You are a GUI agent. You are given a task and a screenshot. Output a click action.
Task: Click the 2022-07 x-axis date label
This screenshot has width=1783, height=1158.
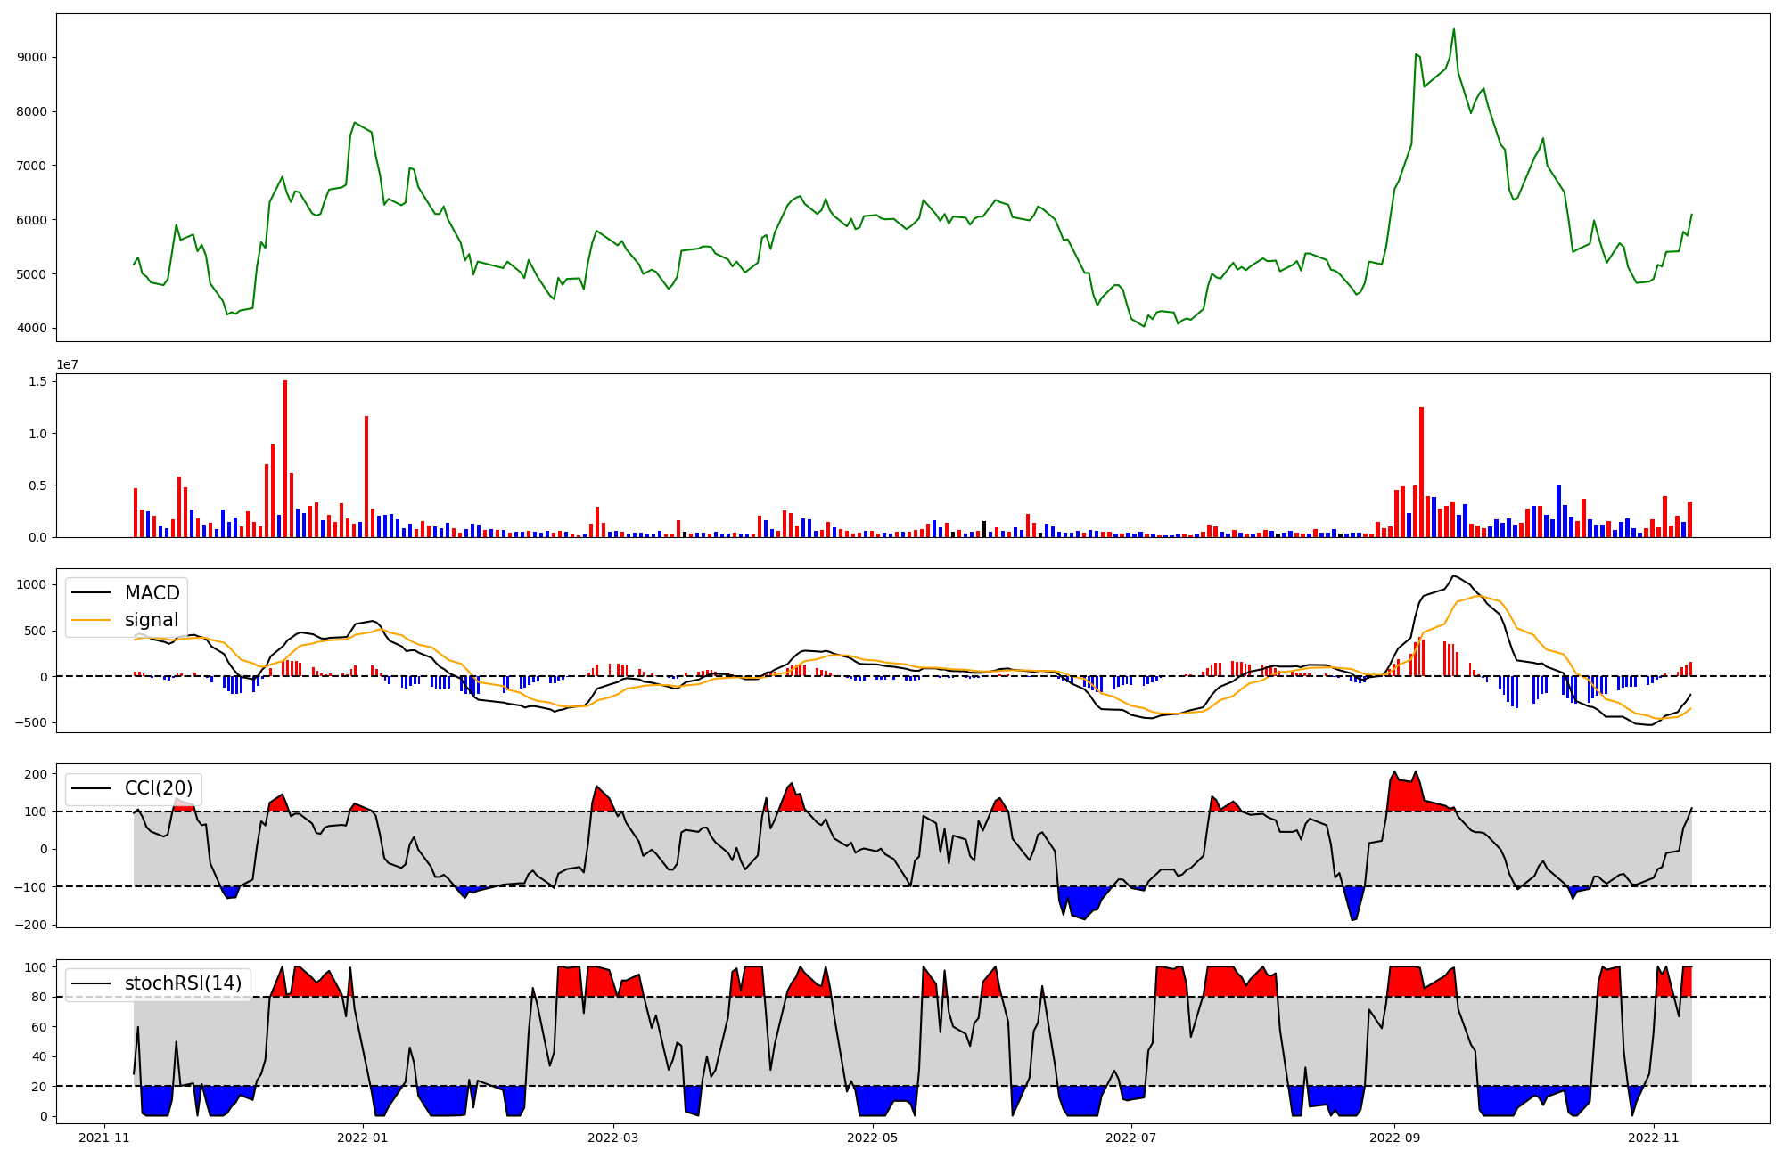pyautogui.click(x=1131, y=1138)
